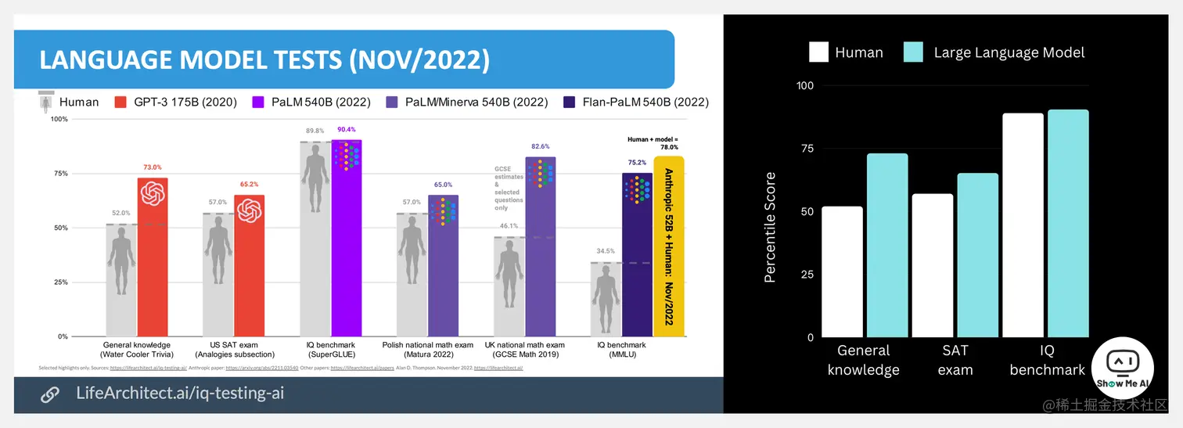The image size is (1183, 428).
Task: Click white Human bar for General knowledge
Action: click(842, 272)
